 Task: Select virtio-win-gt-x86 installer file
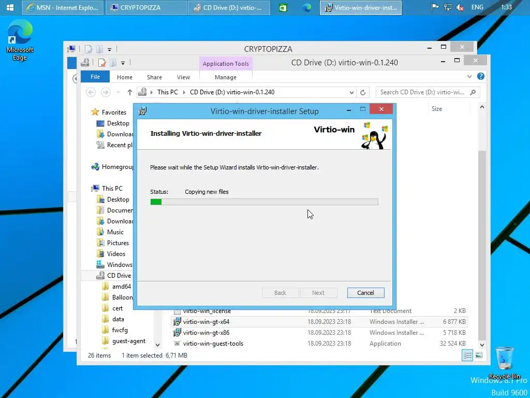(319, 332)
